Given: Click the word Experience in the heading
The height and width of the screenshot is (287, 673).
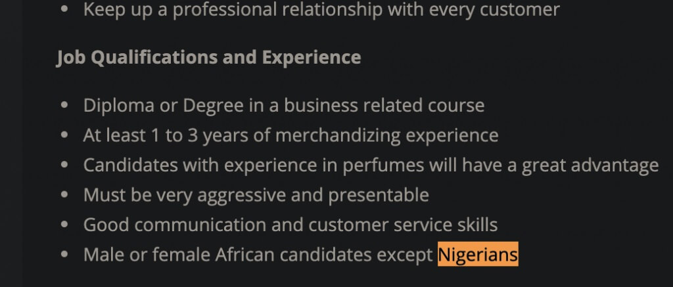Looking at the screenshot, I should (312, 58).
